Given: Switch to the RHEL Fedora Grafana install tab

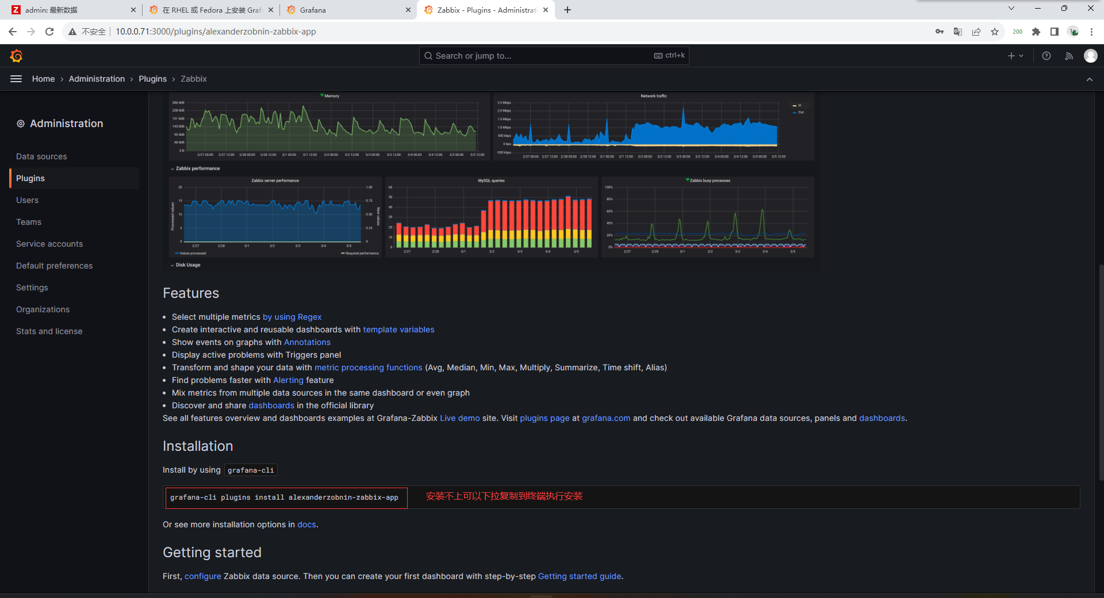Looking at the screenshot, I should 210,10.
